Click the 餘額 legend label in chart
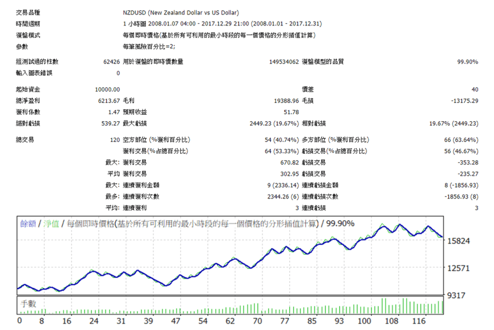Screen dimensions: 494x330 pyautogui.click(x=28, y=224)
